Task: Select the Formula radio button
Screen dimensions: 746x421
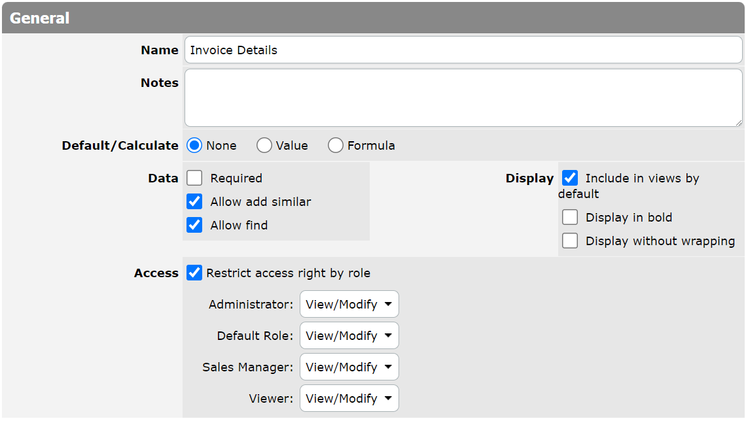Action: coord(336,145)
